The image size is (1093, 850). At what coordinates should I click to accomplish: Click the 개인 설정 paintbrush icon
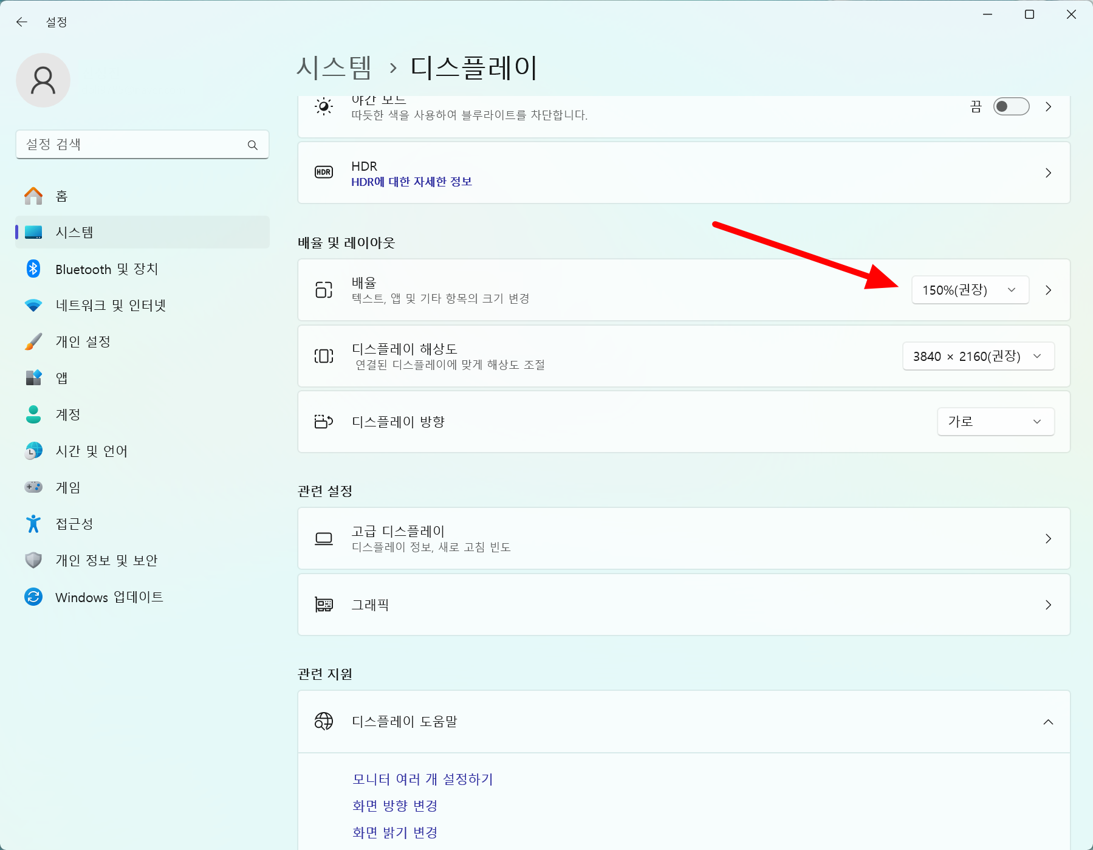tap(33, 341)
